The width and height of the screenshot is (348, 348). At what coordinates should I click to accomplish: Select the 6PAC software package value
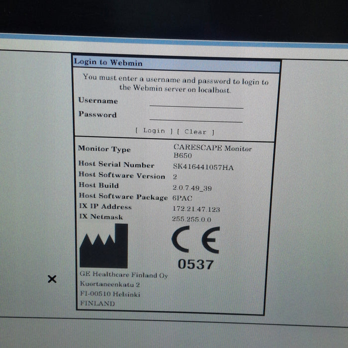point(182,198)
